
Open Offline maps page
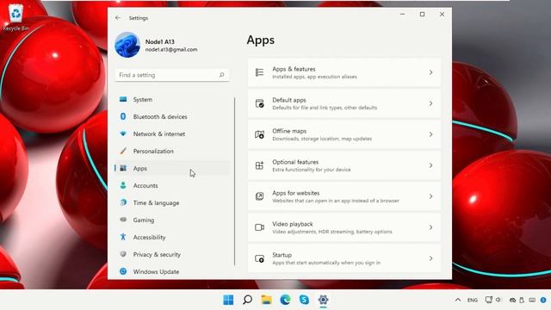tap(344, 134)
